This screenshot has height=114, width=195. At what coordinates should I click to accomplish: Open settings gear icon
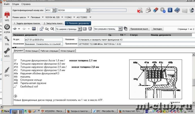[163, 10]
